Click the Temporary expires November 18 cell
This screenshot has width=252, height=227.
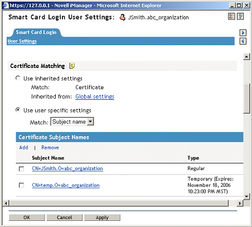(x=210, y=185)
